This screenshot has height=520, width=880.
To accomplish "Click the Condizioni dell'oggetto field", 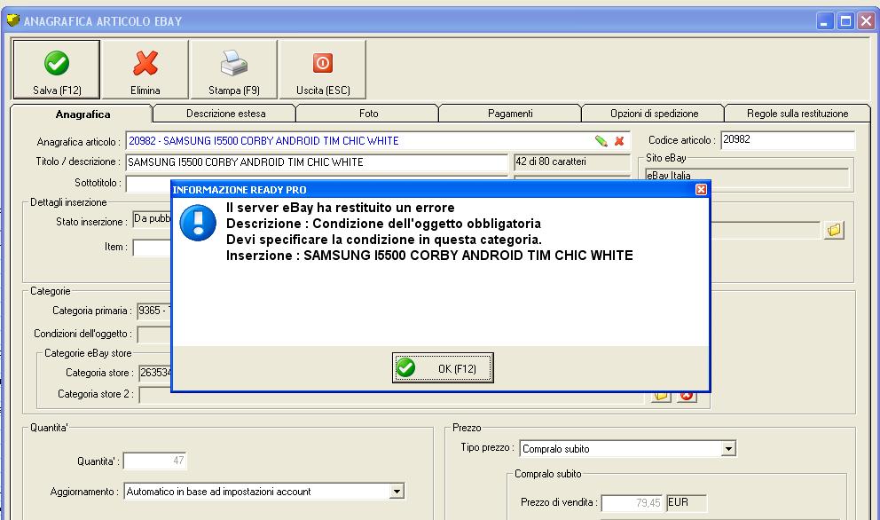I will click(153, 335).
